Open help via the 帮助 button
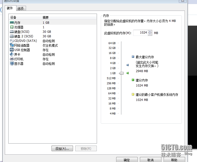 (174, 160)
